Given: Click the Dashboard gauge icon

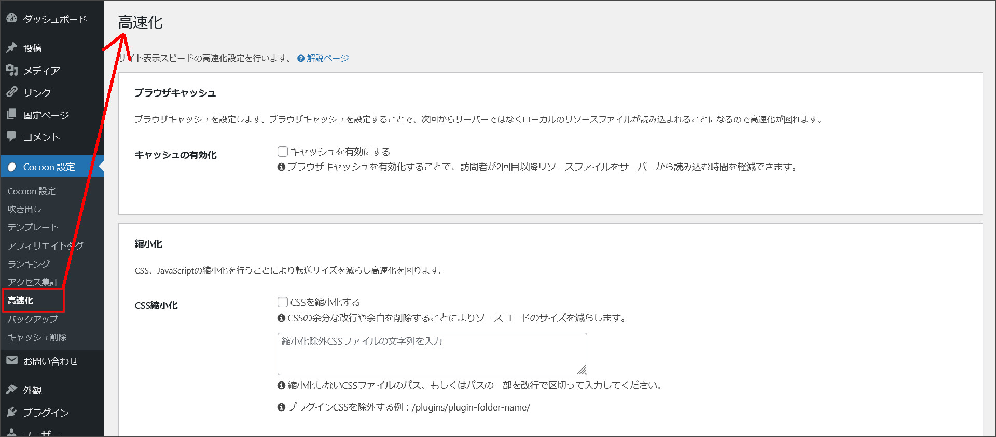Looking at the screenshot, I should pos(11,18).
